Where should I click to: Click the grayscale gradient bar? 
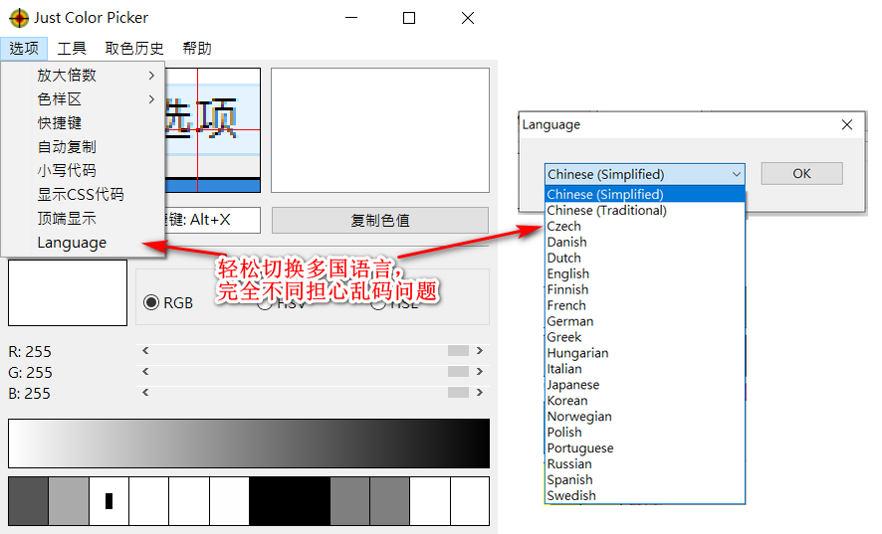click(249, 443)
